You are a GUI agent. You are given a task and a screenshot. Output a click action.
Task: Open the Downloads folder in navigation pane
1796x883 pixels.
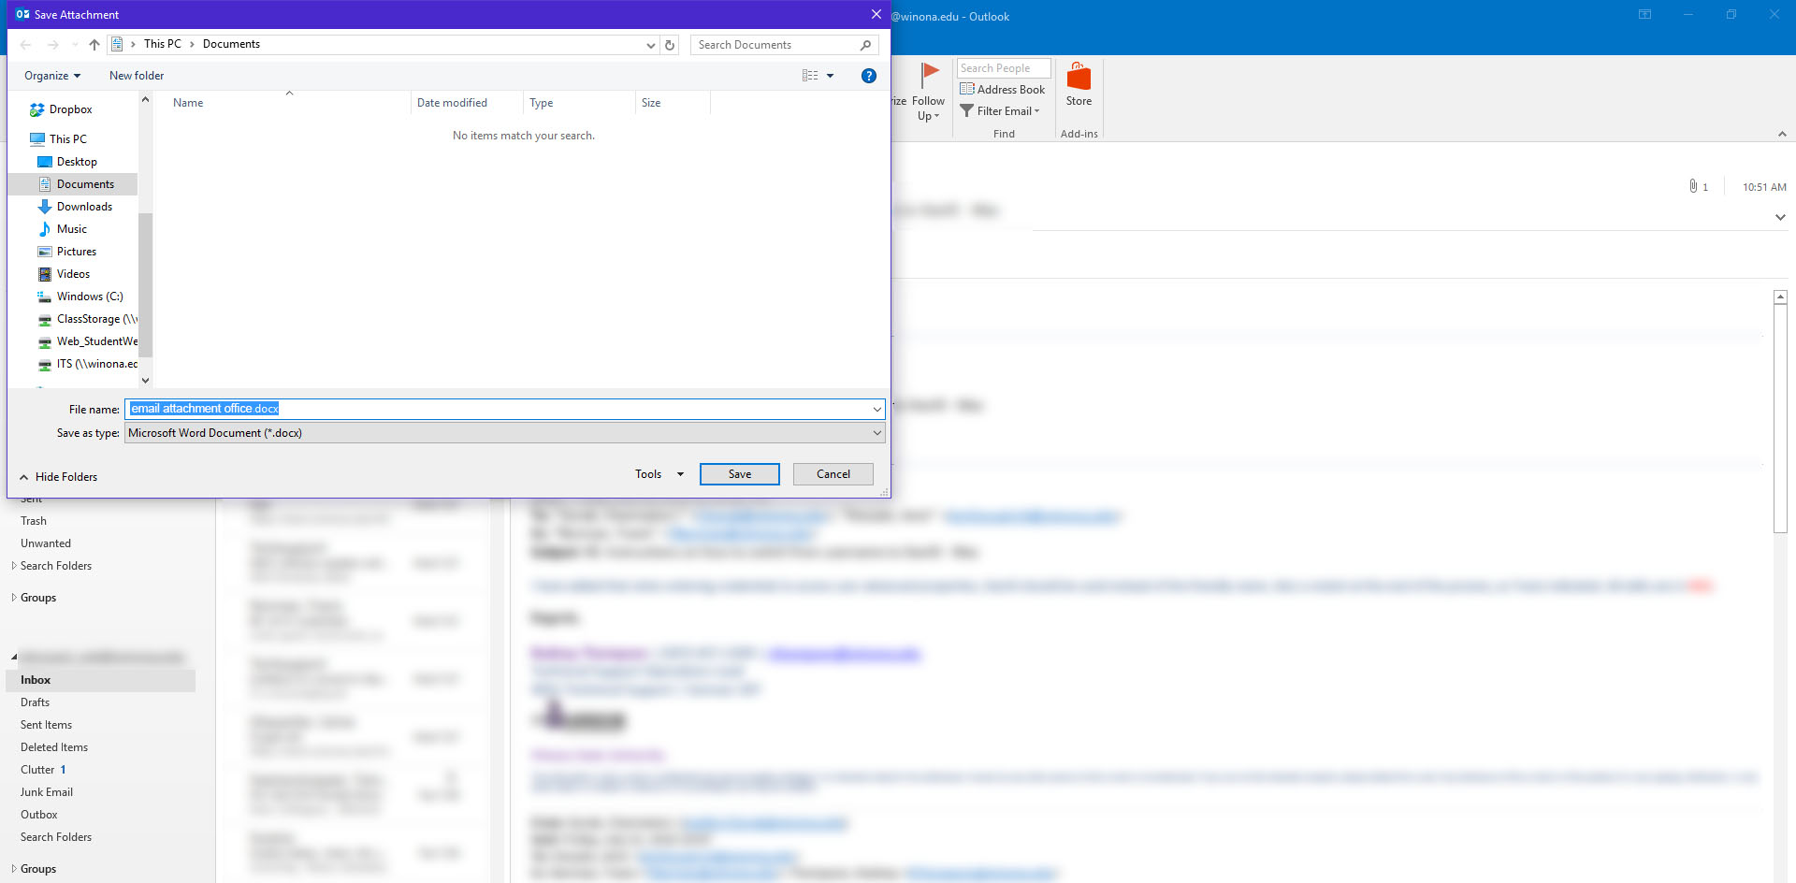point(84,207)
